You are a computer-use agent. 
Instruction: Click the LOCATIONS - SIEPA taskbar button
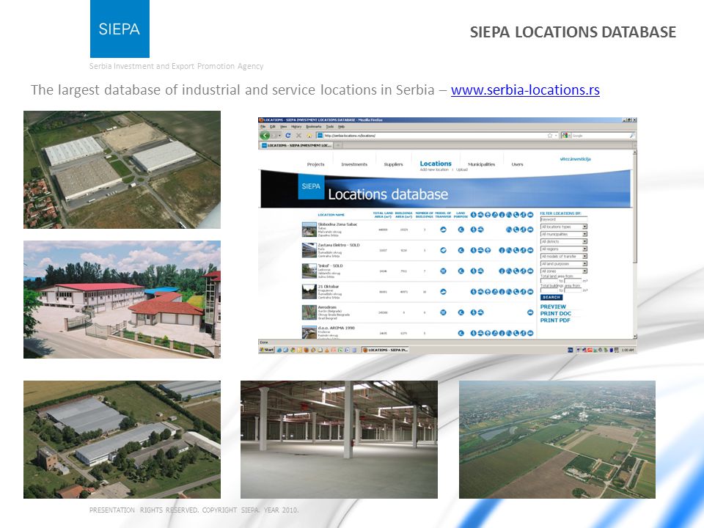(385, 350)
